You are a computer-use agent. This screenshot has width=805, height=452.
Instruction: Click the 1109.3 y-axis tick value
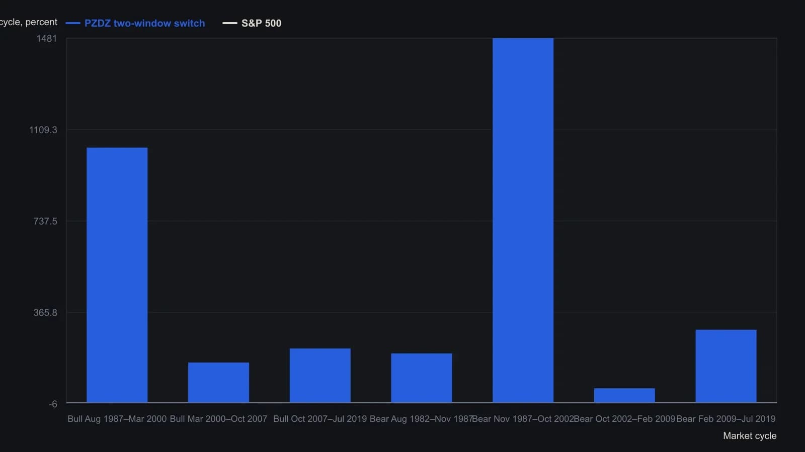43,130
